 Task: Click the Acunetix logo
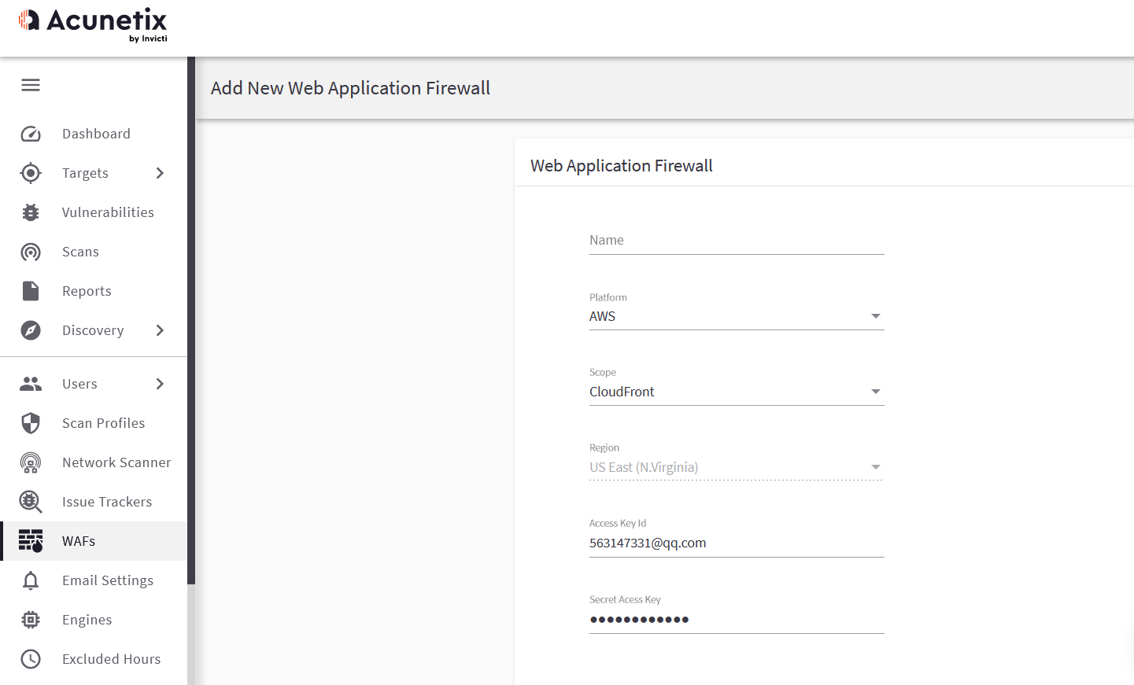pyautogui.click(x=93, y=25)
